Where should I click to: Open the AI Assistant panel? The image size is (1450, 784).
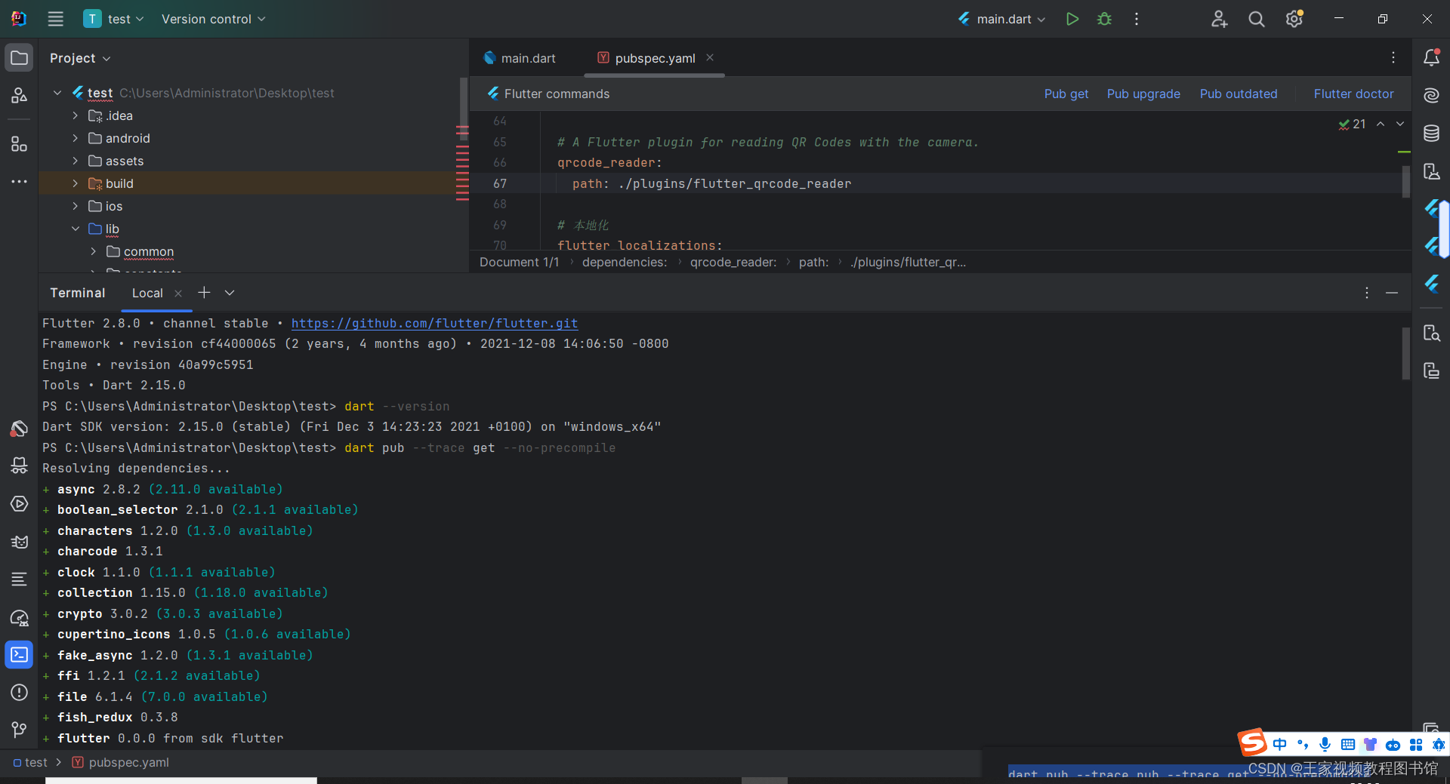[1431, 95]
